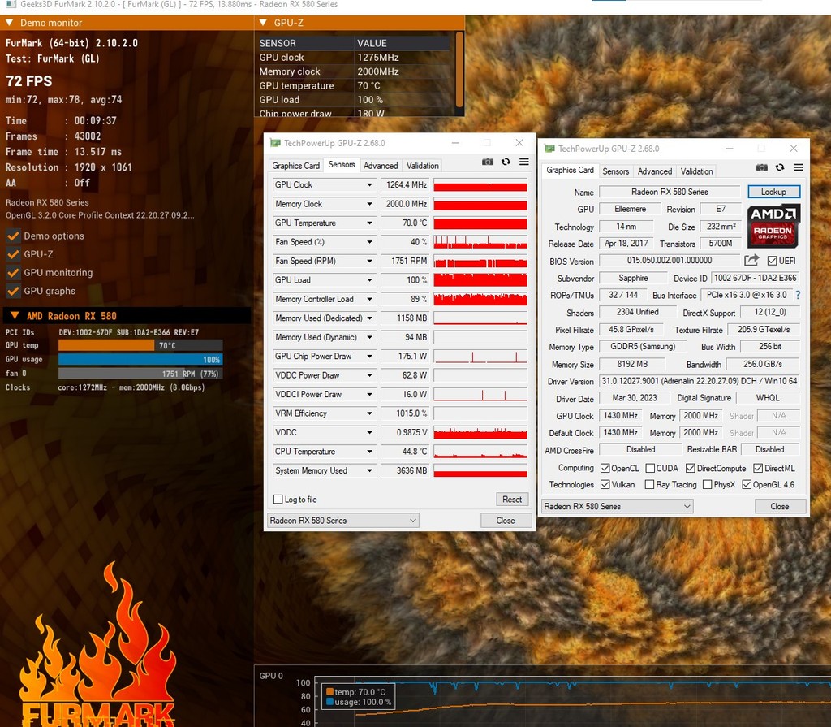
Task: Click the GPU usage blue progress bar
Action: pos(140,359)
